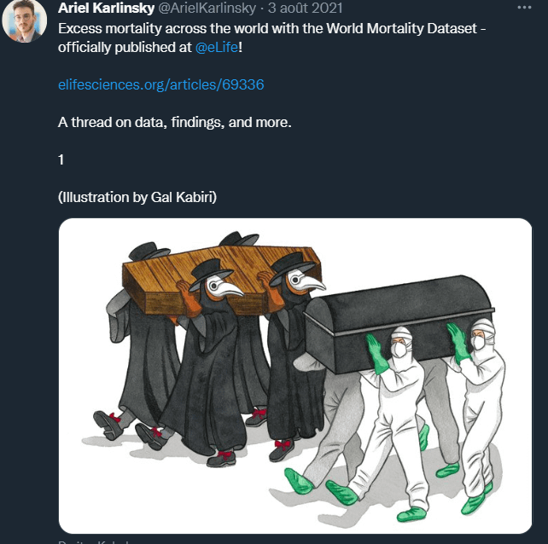
Task: Click the black coffin in the illustration
Action: click(393, 320)
